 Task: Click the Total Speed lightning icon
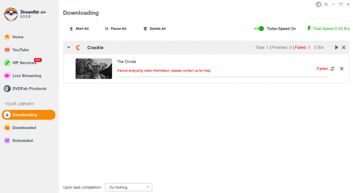(309, 29)
